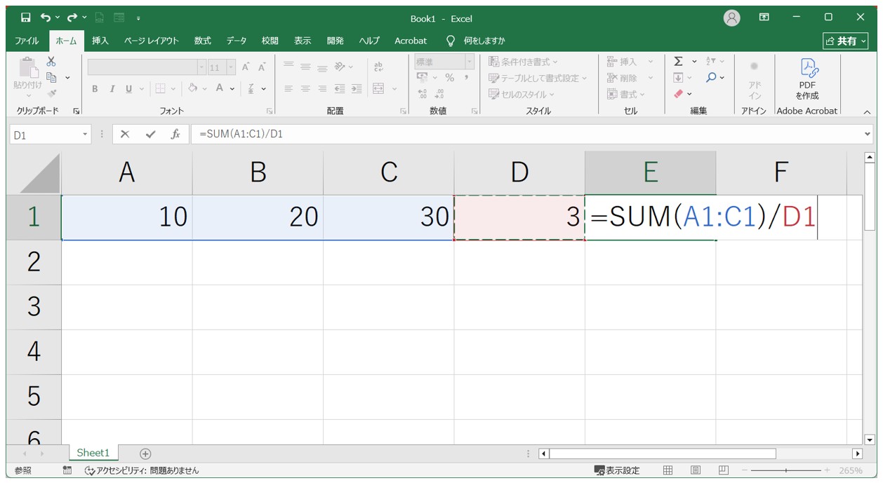Click the increase decimal icon
883x483 pixels.
(x=423, y=93)
